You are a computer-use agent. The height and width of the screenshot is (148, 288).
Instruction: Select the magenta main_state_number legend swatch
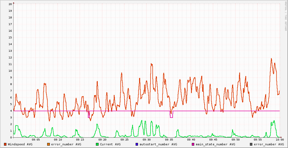(x=193, y=144)
